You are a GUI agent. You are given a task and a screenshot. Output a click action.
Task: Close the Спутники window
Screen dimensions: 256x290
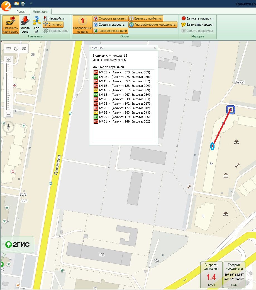click(x=155, y=48)
